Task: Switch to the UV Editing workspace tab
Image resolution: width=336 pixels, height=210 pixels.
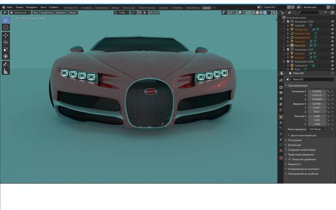Action: click(177, 8)
